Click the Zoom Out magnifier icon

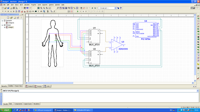click(44, 8)
